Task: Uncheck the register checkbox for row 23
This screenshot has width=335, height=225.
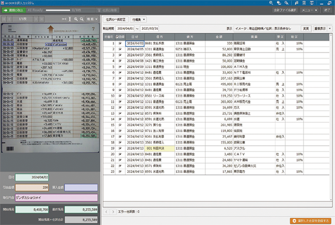Action: [x=120, y=172]
